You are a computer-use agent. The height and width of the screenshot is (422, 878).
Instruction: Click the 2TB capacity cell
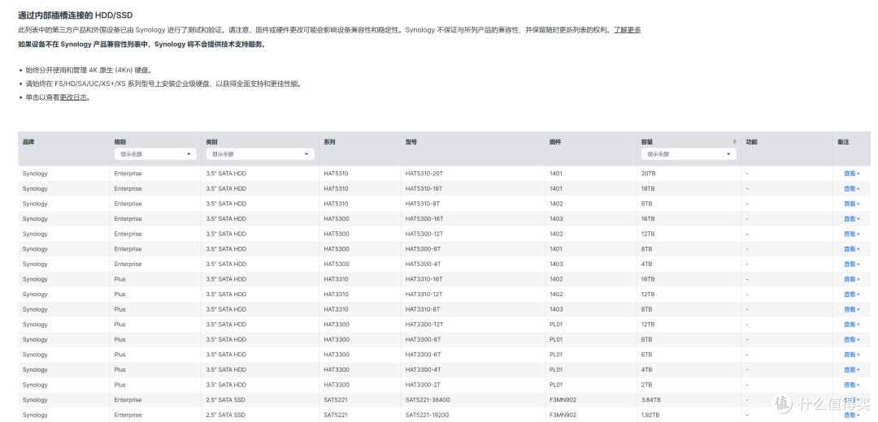(x=647, y=385)
